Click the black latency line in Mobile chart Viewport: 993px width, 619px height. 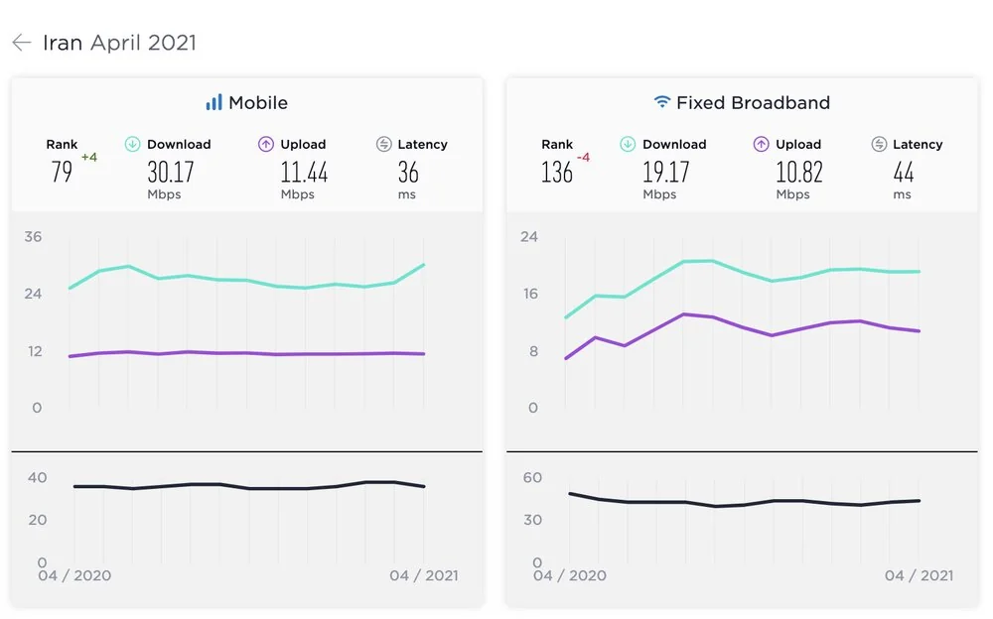248,488
